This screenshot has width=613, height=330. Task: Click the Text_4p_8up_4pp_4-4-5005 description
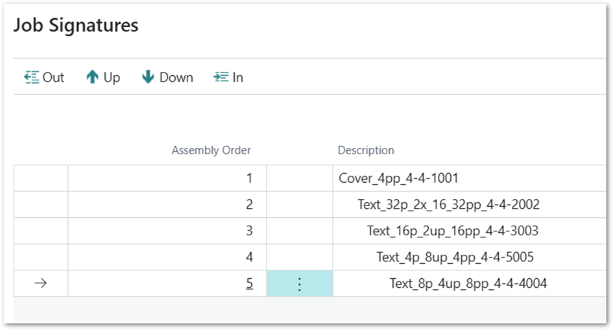pyautogui.click(x=455, y=257)
